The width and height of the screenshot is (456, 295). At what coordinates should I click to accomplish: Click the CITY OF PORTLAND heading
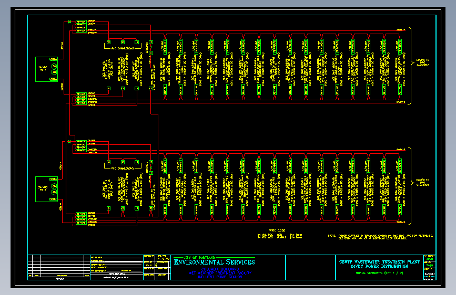pyautogui.click(x=199, y=258)
